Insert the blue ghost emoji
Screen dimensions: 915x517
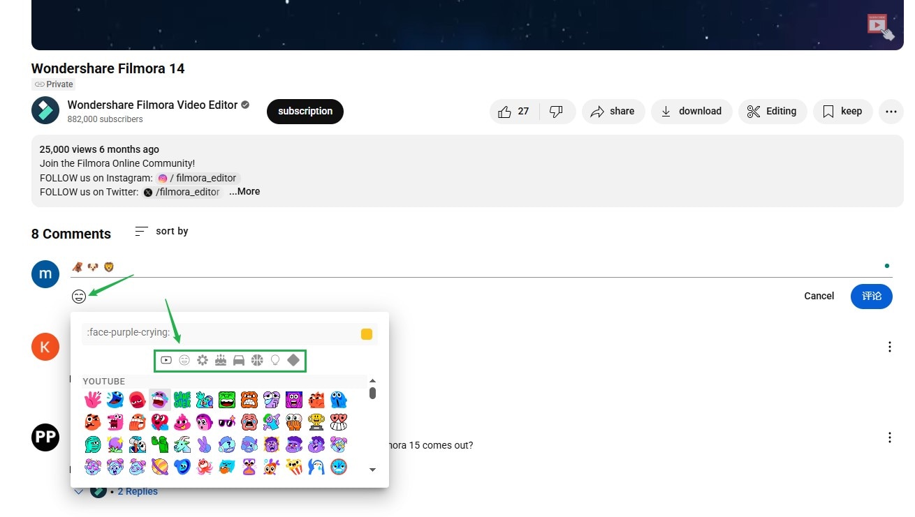[x=339, y=400]
